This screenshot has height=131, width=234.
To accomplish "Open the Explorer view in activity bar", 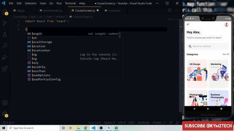I will (x=5, y=12).
